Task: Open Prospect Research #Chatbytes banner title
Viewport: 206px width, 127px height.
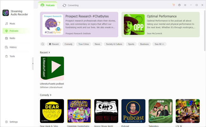Action: [x=87, y=16]
